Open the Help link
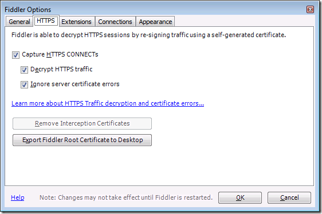The width and height of the screenshot is (322, 214). pyautogui.click(x=17, y=197)
